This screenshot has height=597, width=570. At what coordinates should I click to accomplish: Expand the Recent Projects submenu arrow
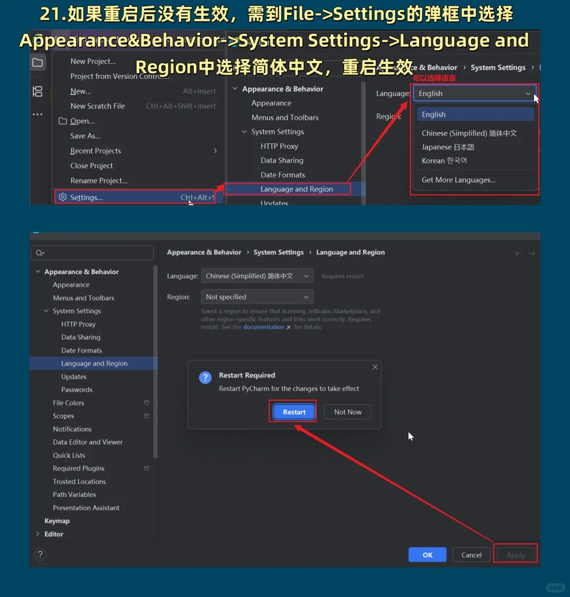(x=215, y=151)
